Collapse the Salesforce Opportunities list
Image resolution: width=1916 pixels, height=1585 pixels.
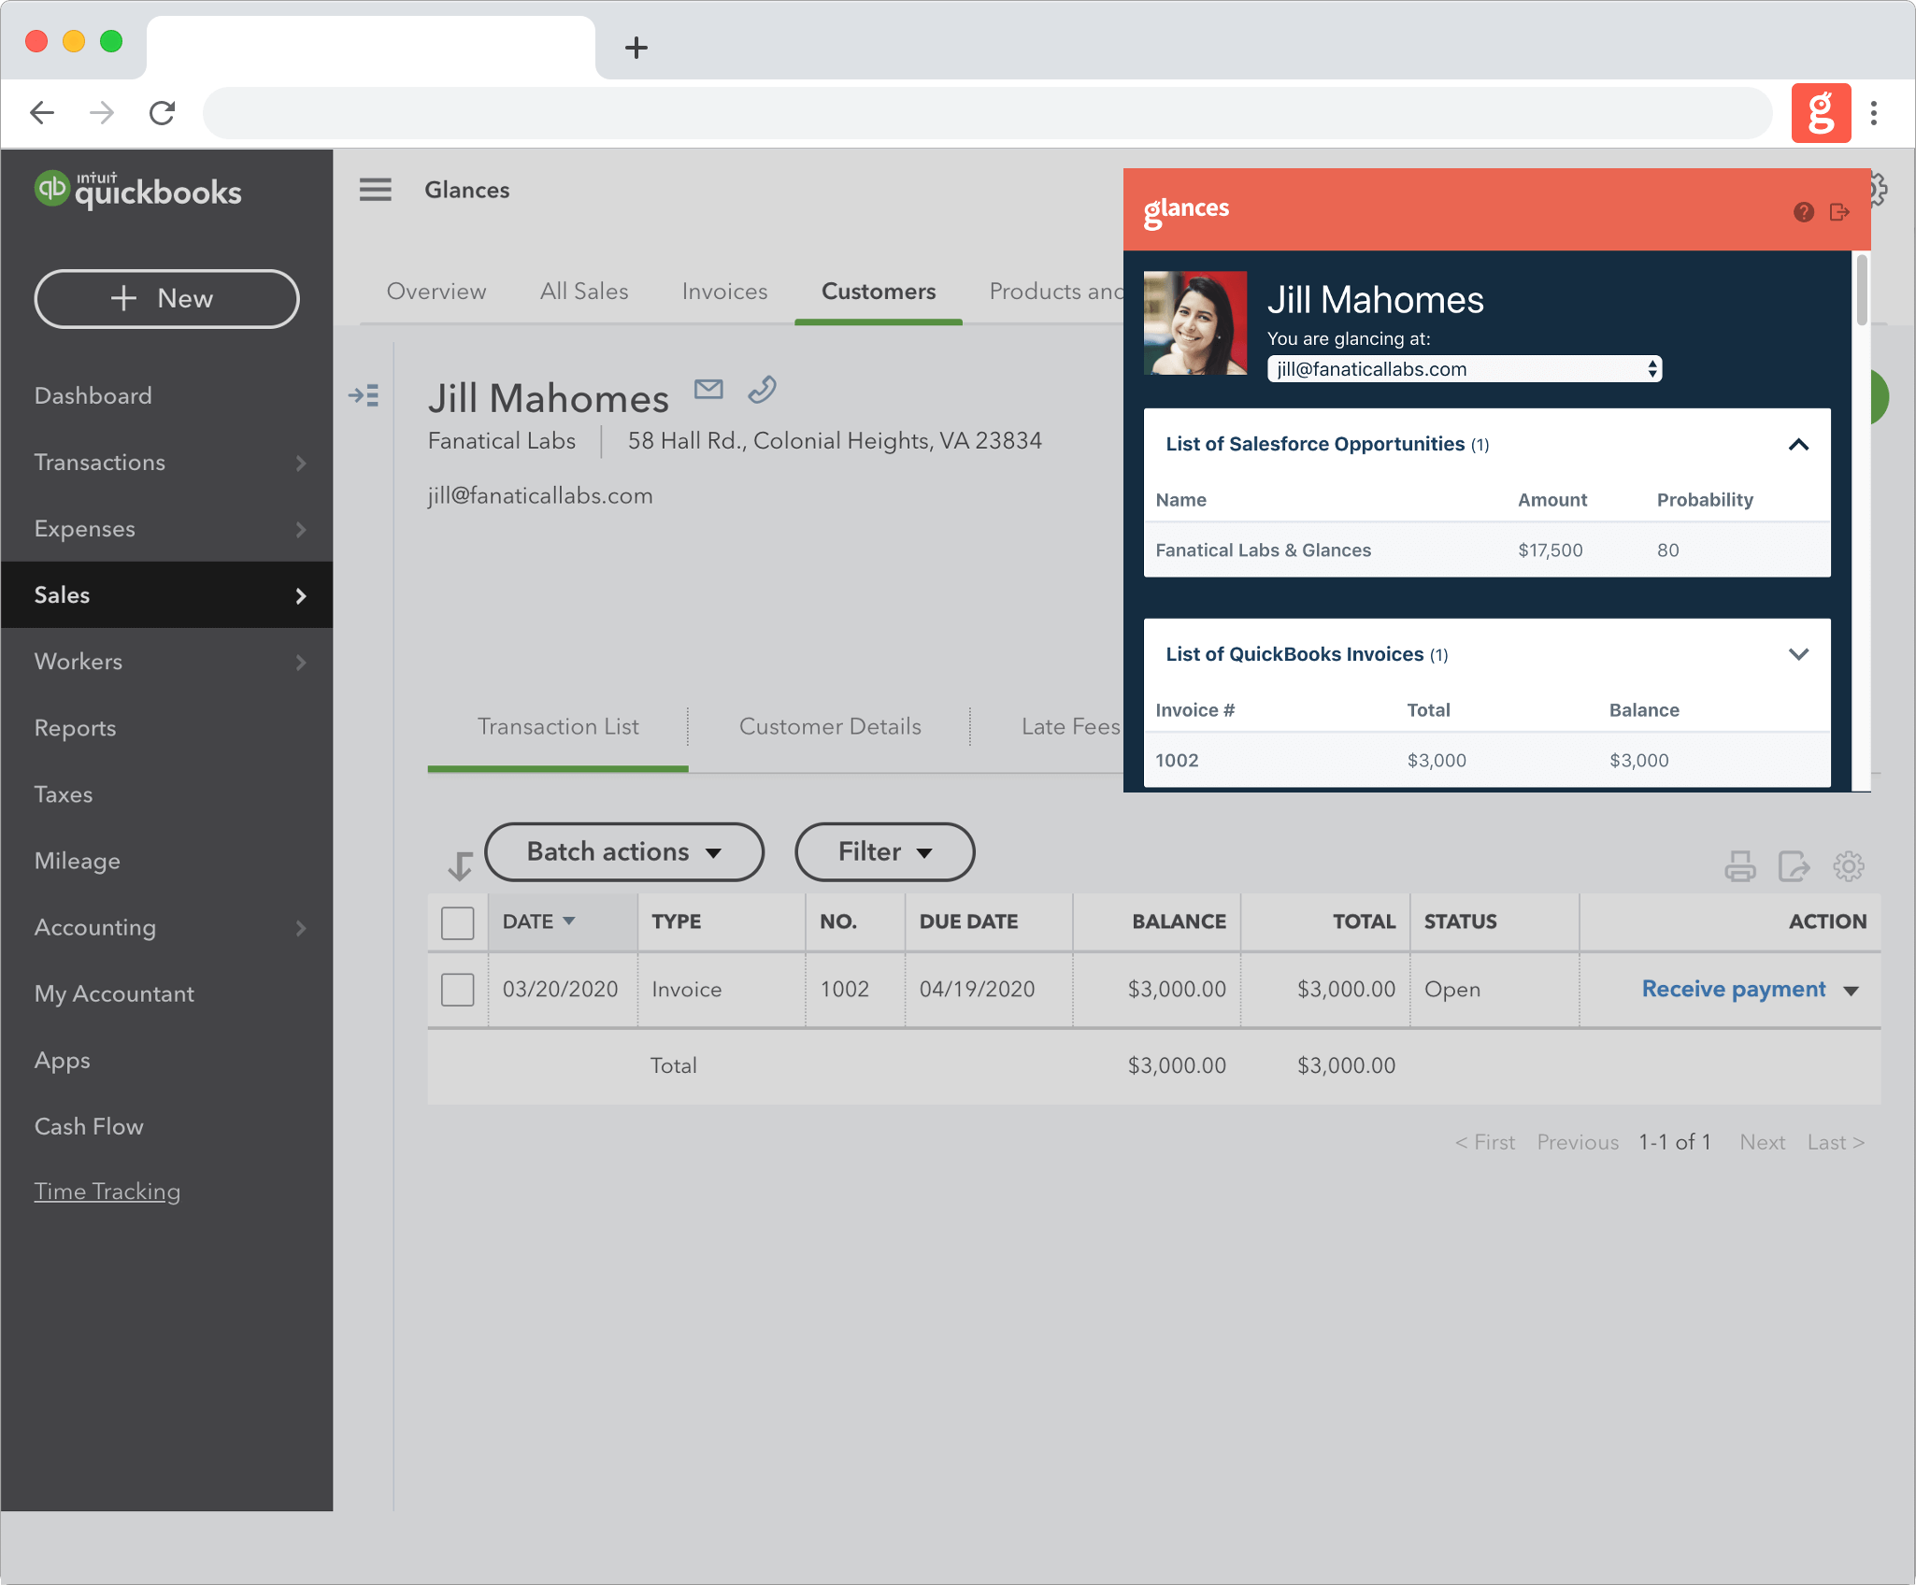tap(1798, 444)
